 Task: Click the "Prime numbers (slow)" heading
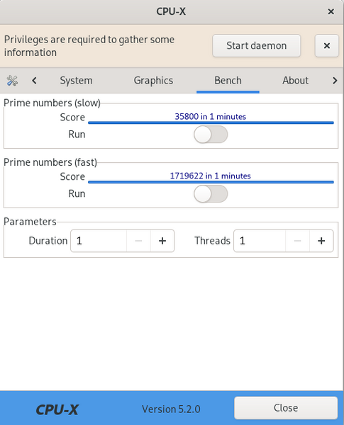[52, 103]
